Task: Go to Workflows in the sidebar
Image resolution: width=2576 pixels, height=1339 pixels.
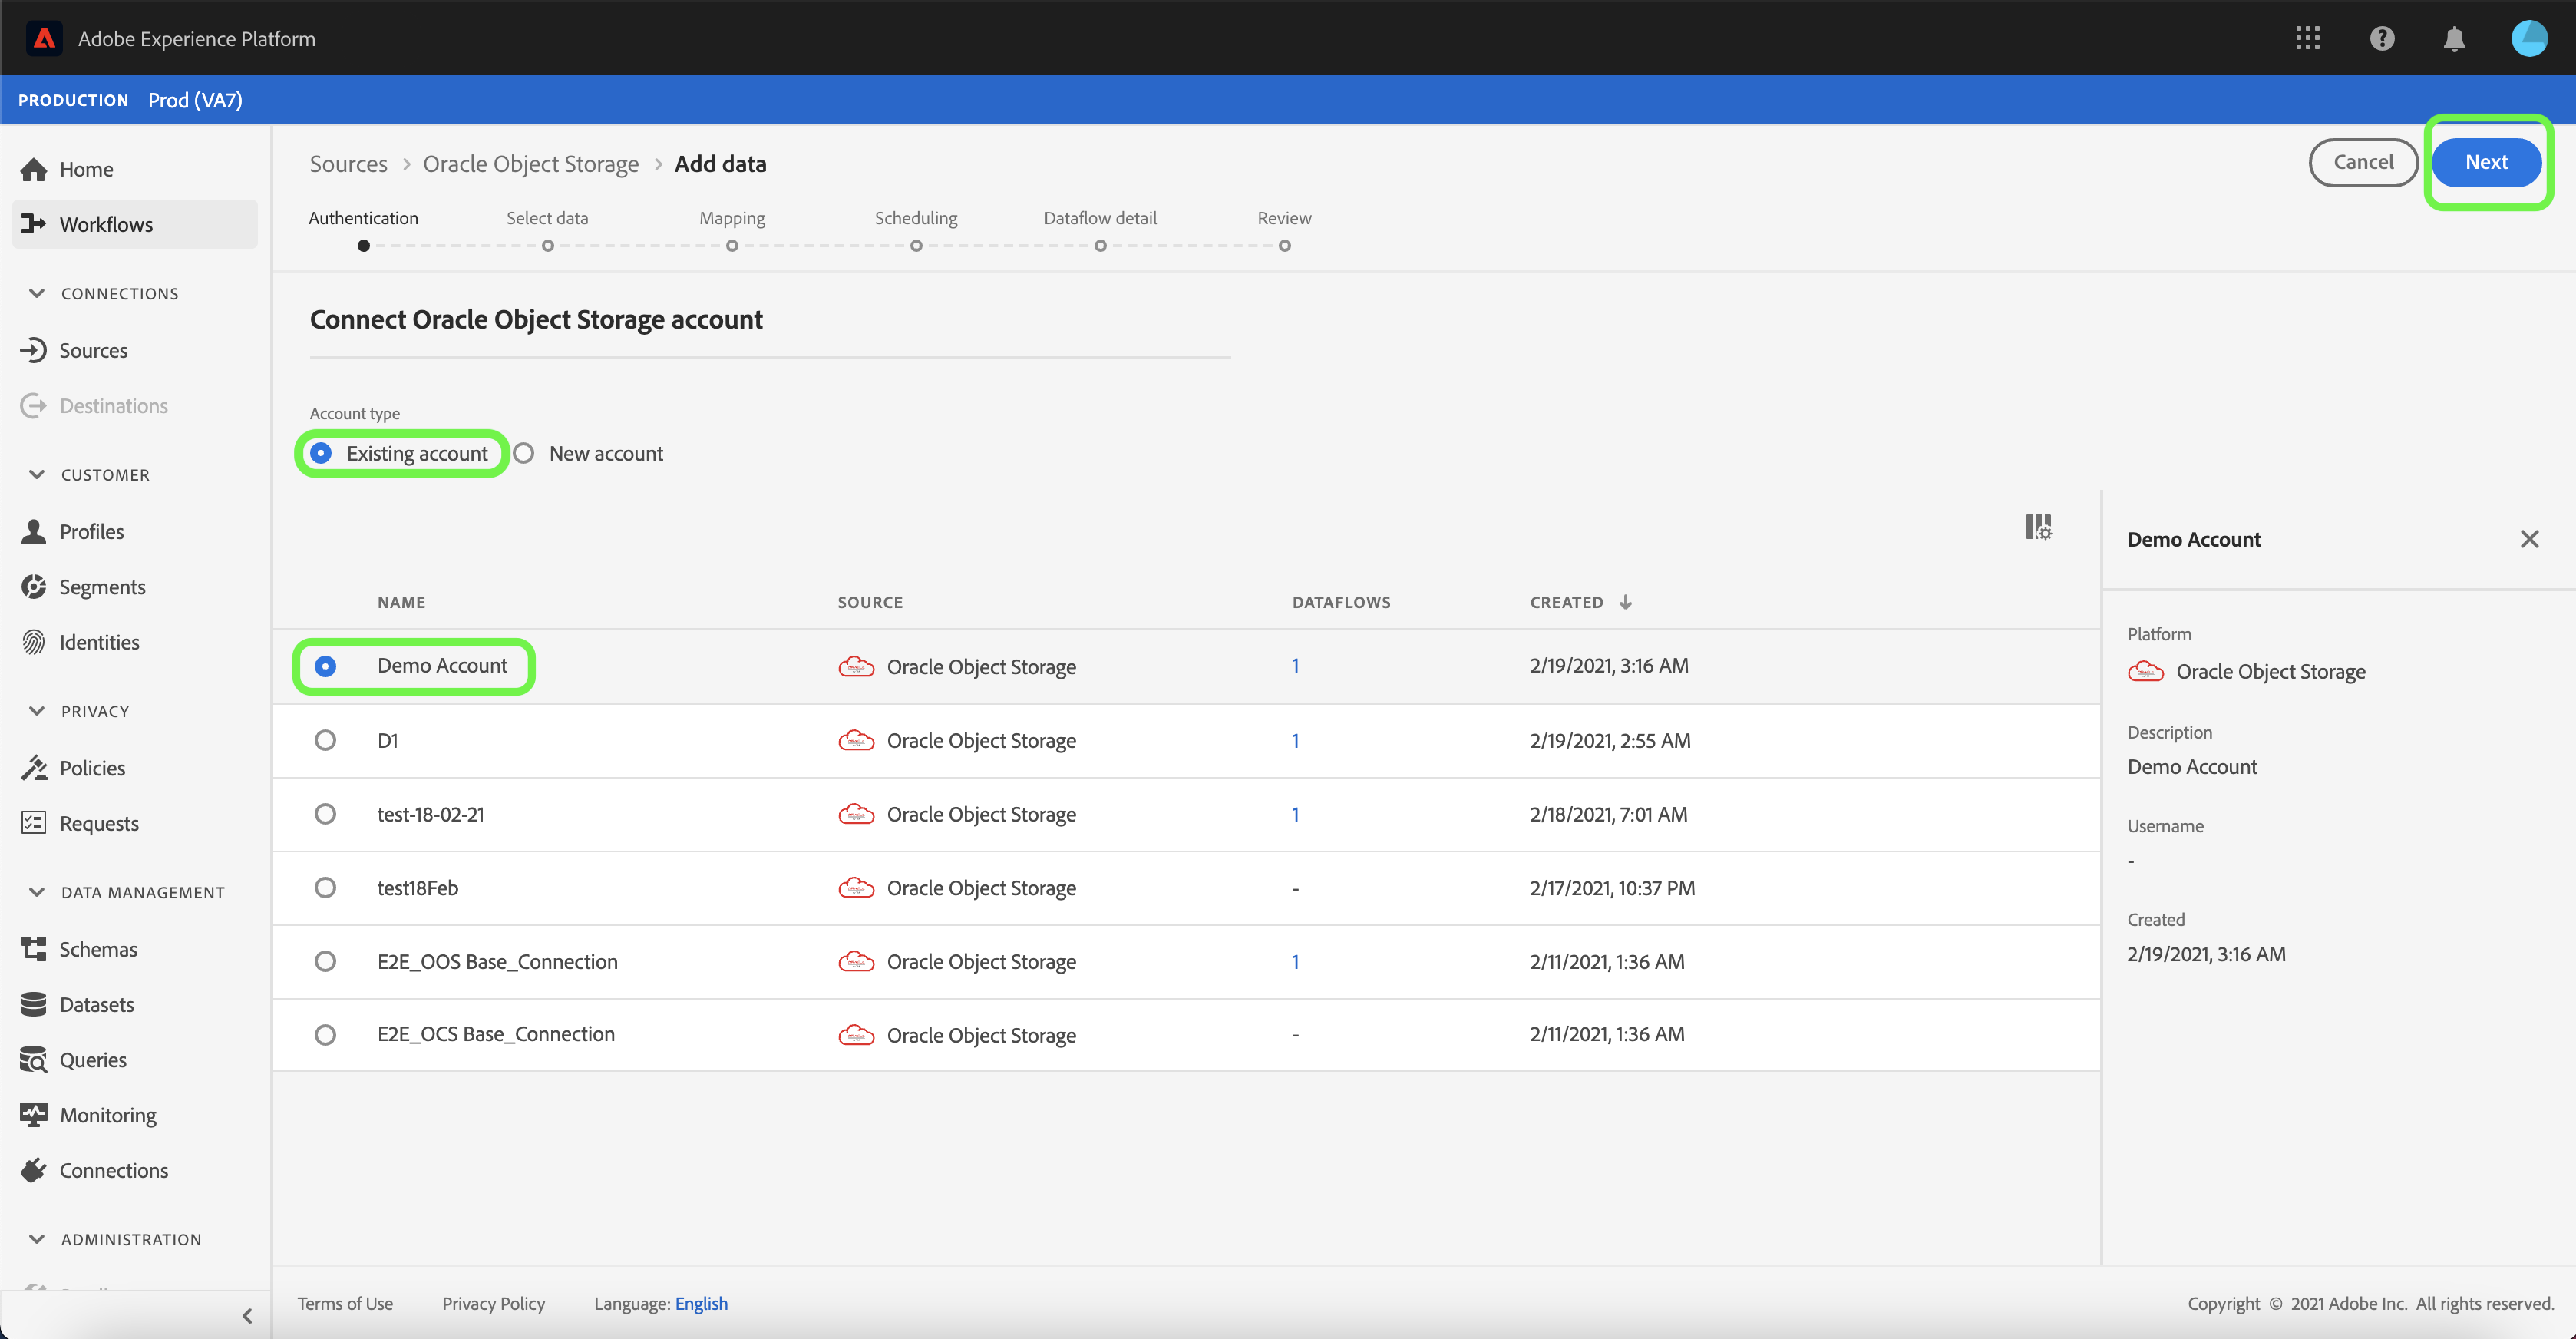Action: (x=105, y=224)
